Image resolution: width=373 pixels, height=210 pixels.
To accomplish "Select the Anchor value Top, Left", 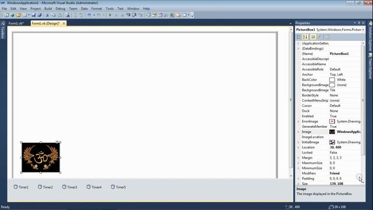I will coord(336,75).
